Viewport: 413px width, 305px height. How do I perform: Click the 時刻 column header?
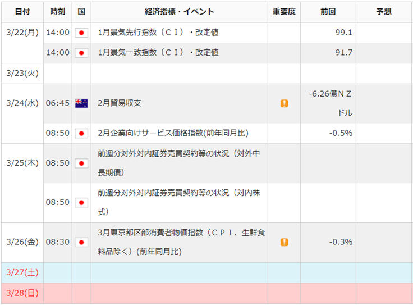[x=58, y=12]
